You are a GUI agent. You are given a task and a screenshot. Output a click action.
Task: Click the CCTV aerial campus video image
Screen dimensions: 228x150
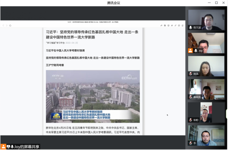pos(93,97)
